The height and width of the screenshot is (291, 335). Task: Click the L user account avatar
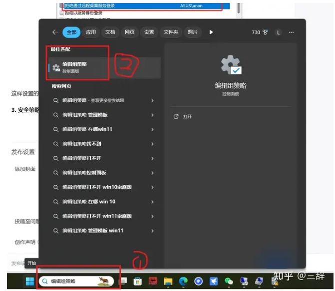click(278, 32)
